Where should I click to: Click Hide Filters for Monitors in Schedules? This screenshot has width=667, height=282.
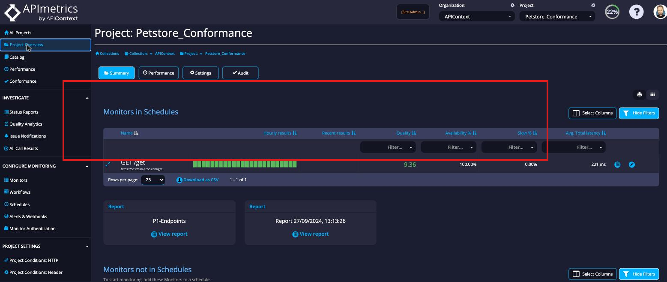point(639,113)
